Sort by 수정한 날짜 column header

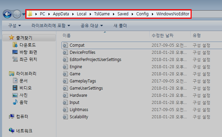coord(163,35)
